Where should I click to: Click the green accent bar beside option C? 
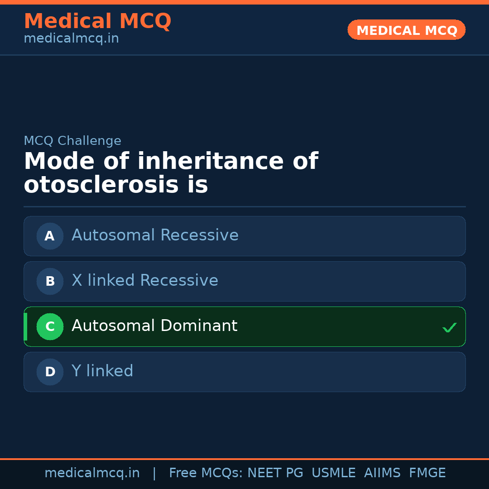pos(25,326)
